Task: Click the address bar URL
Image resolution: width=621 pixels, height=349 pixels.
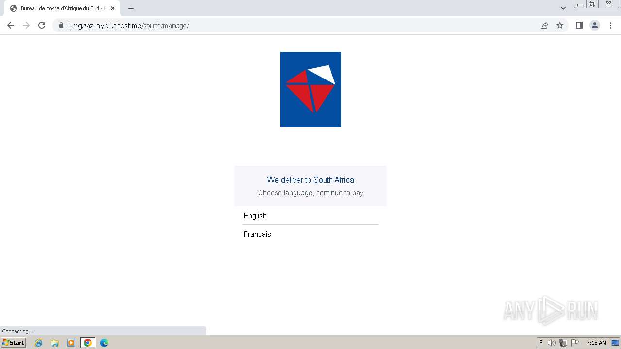Action: coord(129,25)
